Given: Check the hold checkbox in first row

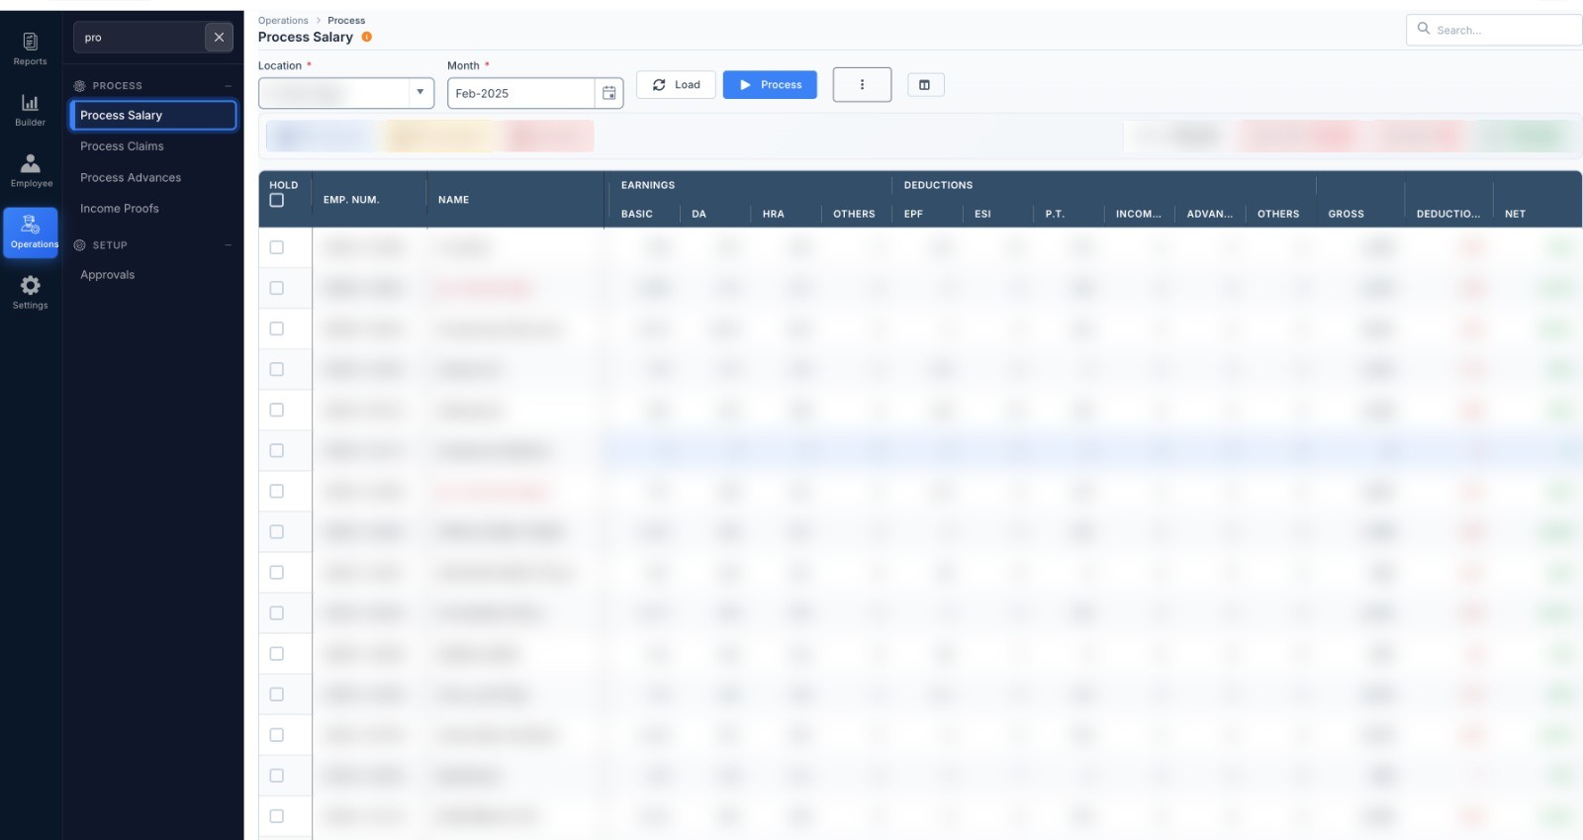Looking at the screenshot, I should point(277,247).
